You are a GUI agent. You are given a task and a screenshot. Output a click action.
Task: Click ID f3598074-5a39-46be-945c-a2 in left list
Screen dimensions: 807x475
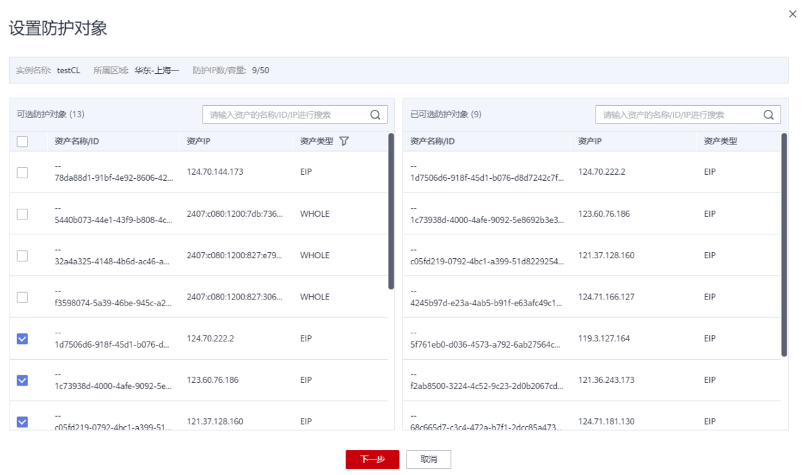tap(112, 303)
